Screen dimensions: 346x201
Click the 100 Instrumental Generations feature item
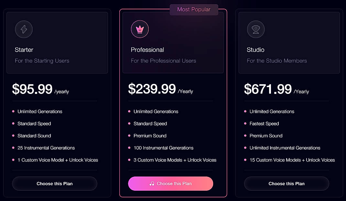(x=164, y=148)
